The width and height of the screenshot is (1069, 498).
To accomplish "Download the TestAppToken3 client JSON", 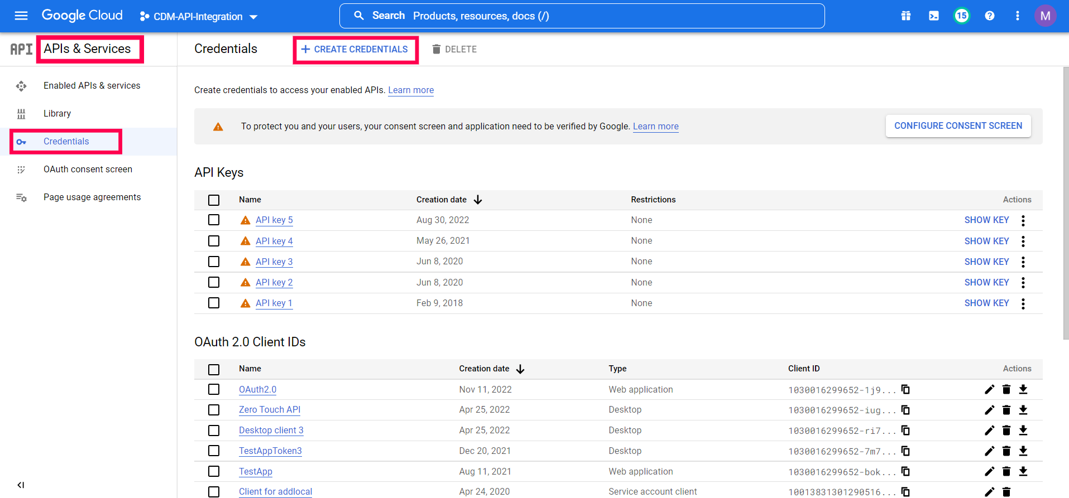I will point(1023,451).
